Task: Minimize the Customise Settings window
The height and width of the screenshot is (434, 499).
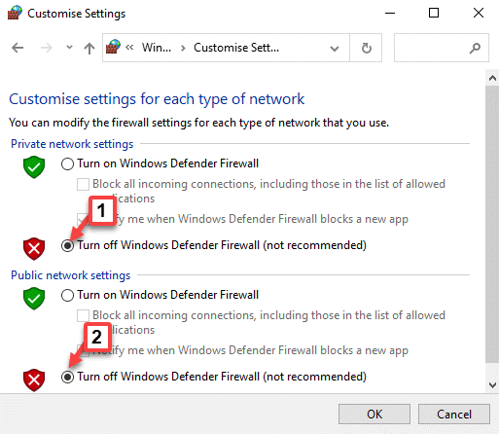Action: 390,13
